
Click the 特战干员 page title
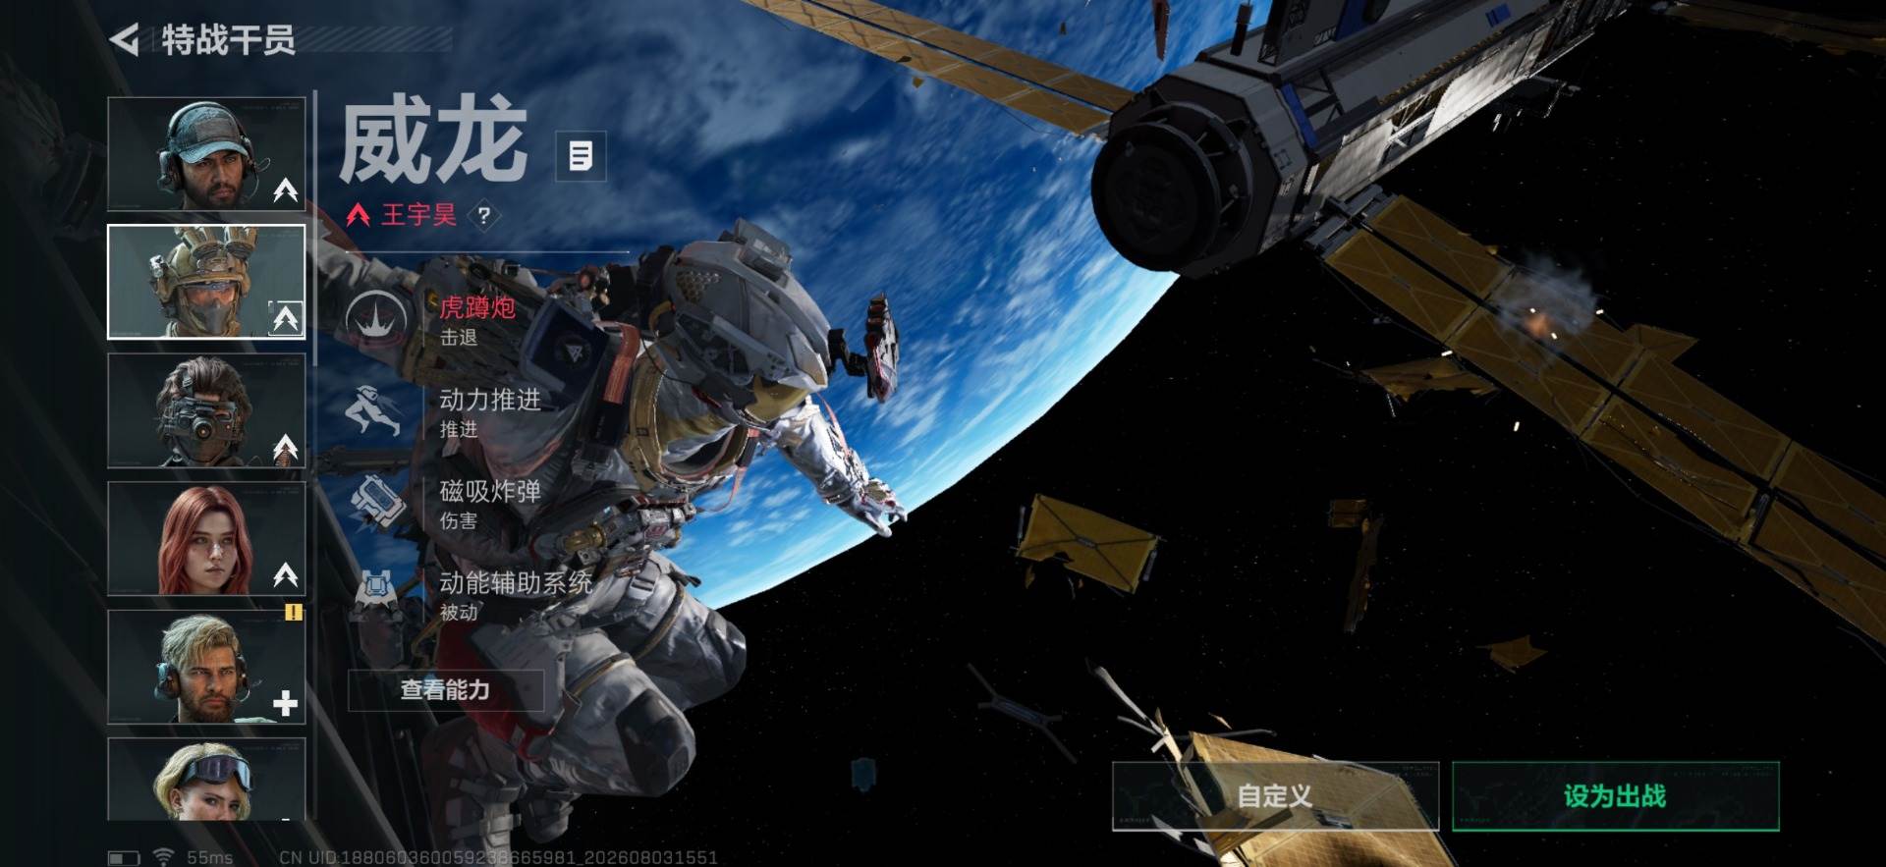coord(228,40)
